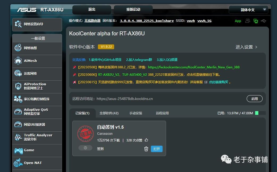The height and width of the screenshot is (172, 277).
Task: Click the SSID yuyh link
Action: (191, 21)
